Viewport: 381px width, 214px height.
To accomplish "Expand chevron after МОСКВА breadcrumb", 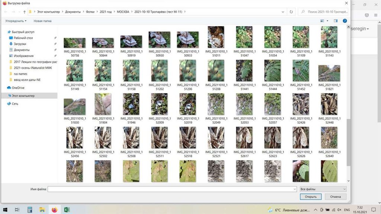I will coord(132,12).
